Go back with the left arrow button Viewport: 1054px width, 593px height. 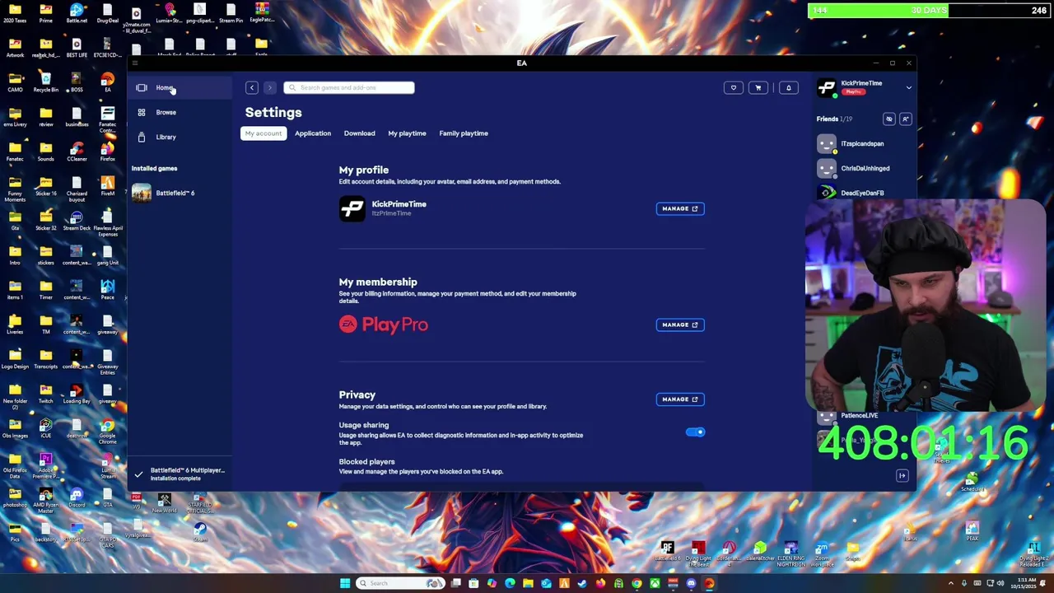(252, 87)
